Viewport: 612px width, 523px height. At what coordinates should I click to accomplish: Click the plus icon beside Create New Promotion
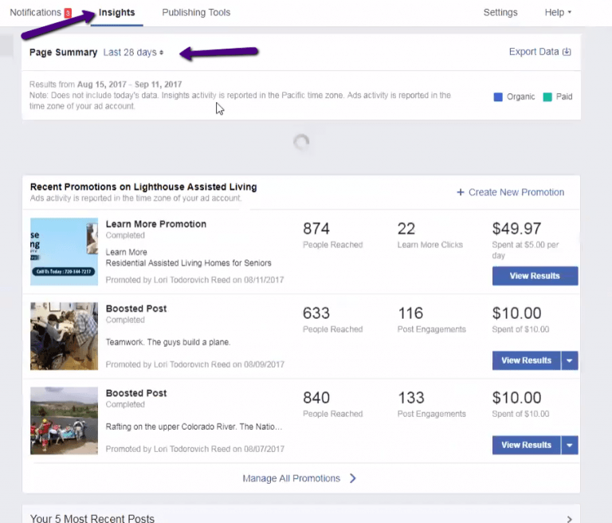[461, 192]
